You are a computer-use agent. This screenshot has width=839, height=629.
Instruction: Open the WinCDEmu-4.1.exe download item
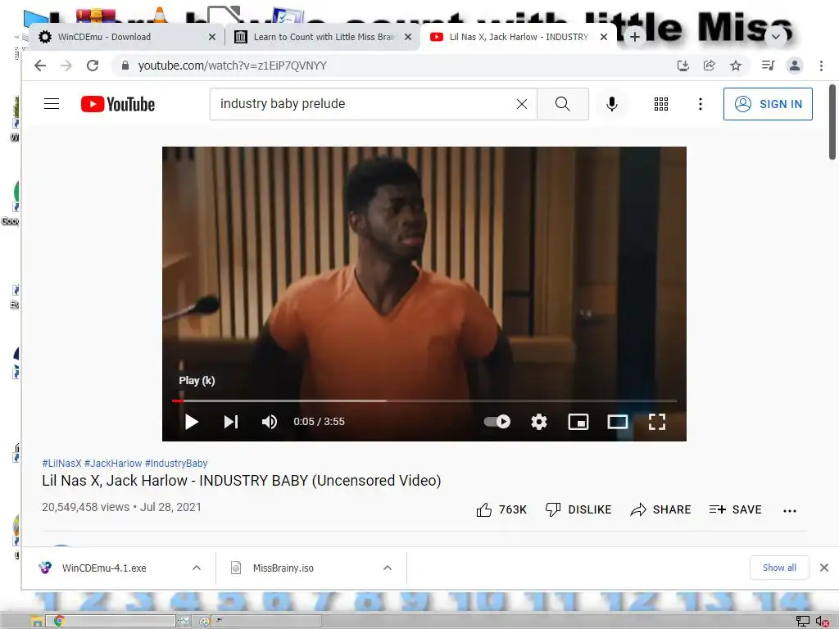[x=104, y=568]
